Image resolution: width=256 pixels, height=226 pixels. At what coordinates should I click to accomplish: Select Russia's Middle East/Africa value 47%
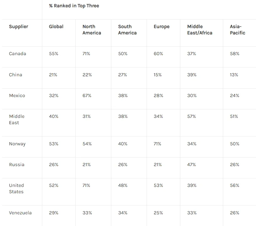pos(192,165)
